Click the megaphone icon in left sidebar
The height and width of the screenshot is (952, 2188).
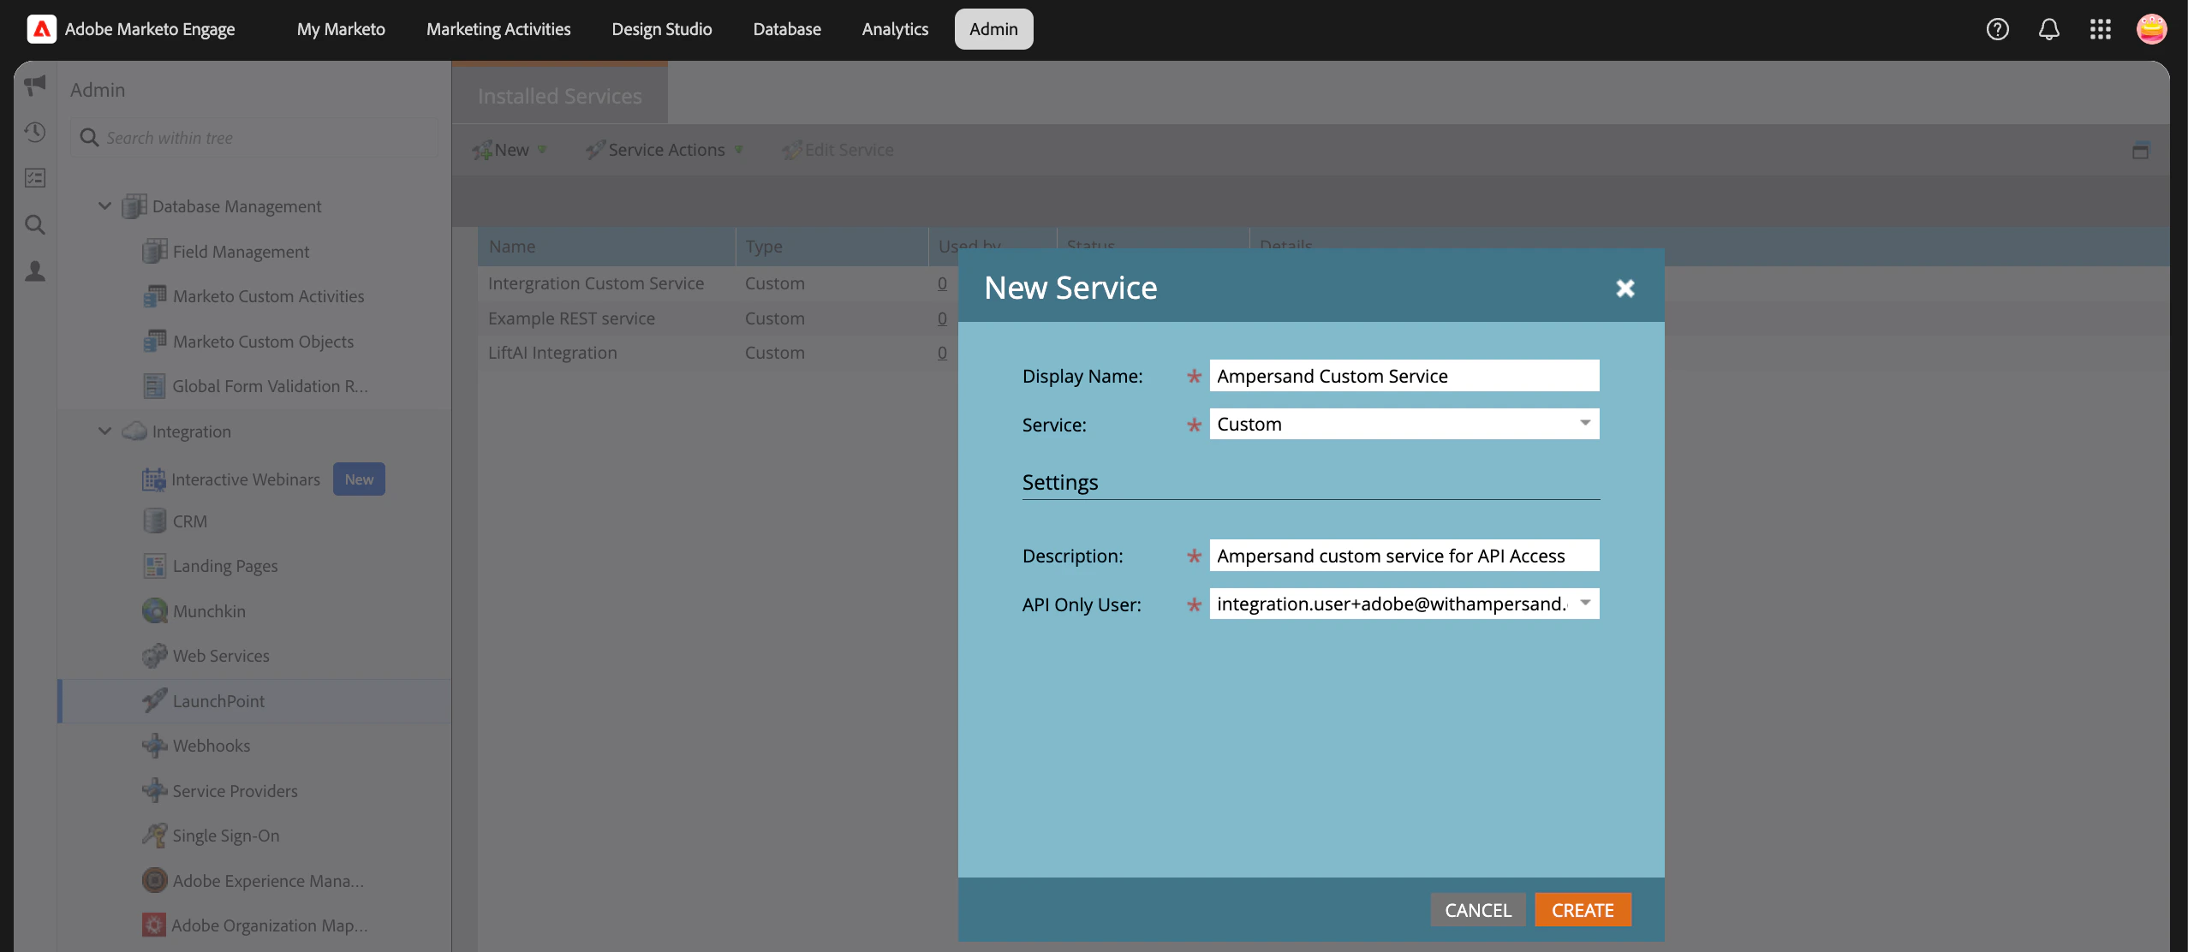[35, 85]
